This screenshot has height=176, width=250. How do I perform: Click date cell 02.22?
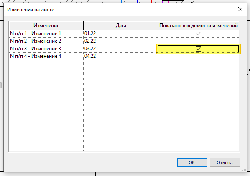click(121, 41)
